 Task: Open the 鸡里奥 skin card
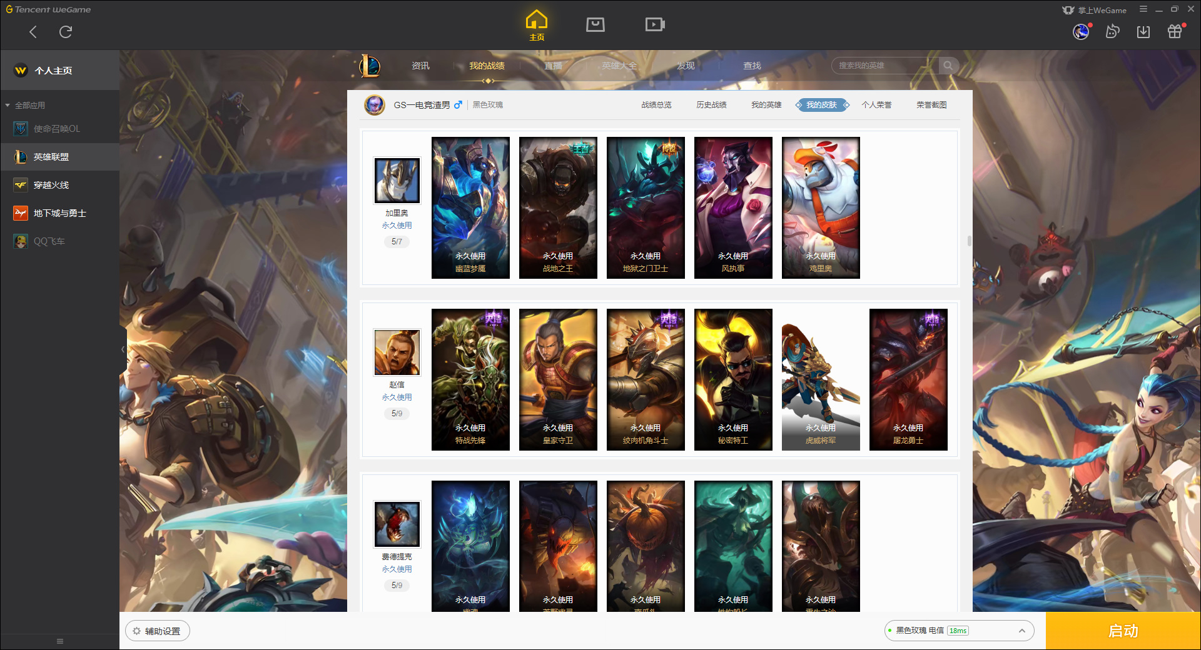coord(821,207)
